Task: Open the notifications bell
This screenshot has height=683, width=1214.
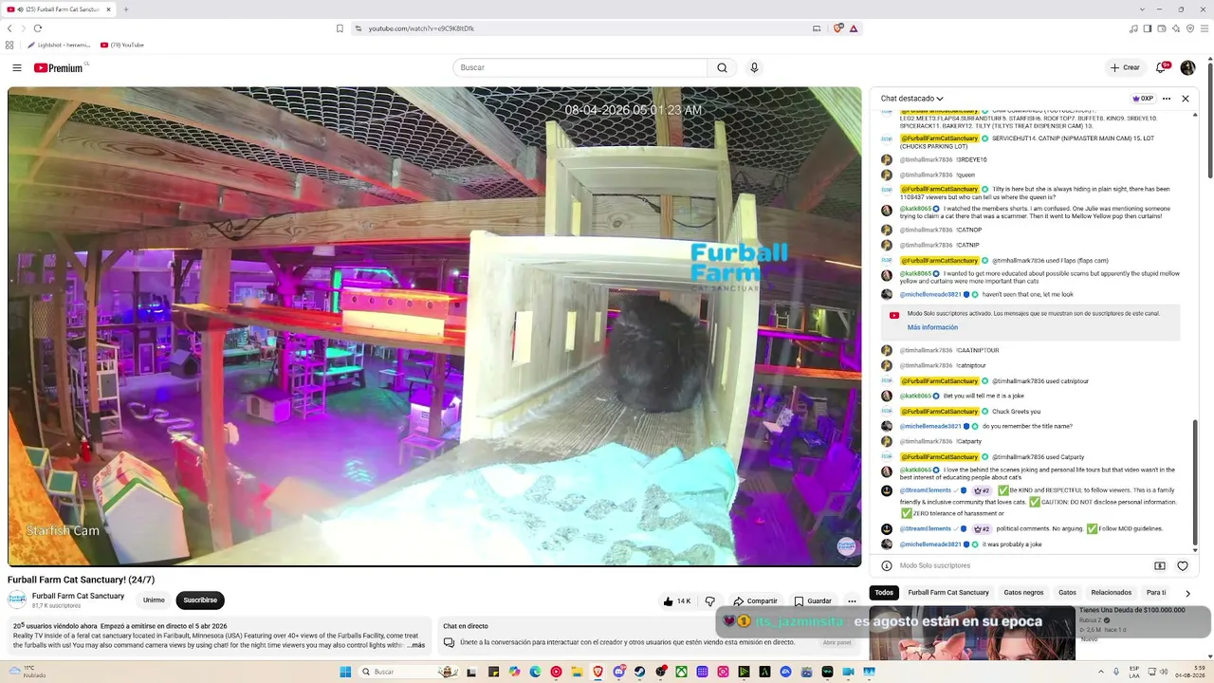Action: 1160,68
